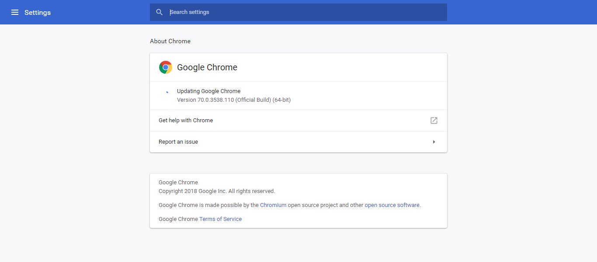The image size is (597, 262).
Task: Open the Get help with Chrome row
Action: tap(186, 121)
